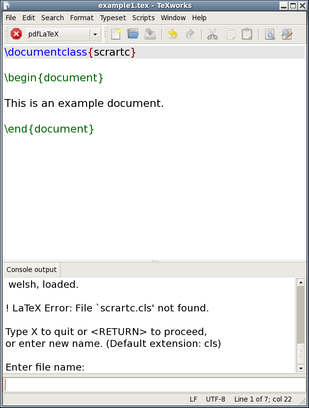The width and height of the screenshot is (309, 408).
Task: Cut selection with the scissors icon
Action: (x=212, y=34)
